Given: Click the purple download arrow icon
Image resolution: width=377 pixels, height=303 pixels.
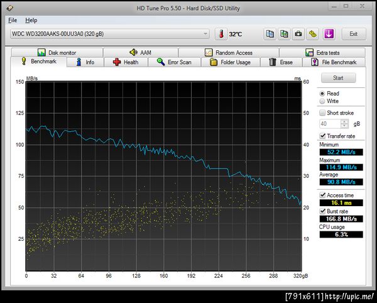Looking at the screenshot, I should 329,34.
